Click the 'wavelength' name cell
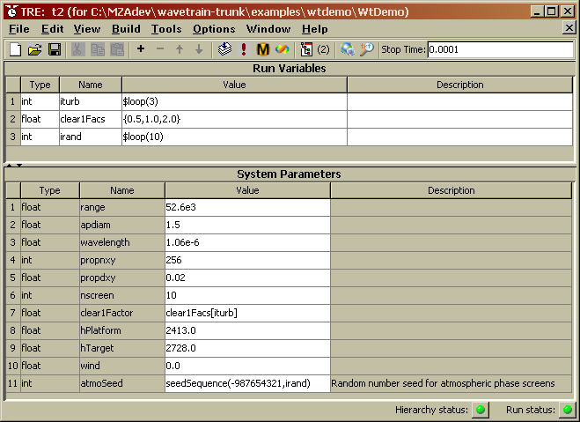Screen dimensions: 580x422 [x=122, y=242]
